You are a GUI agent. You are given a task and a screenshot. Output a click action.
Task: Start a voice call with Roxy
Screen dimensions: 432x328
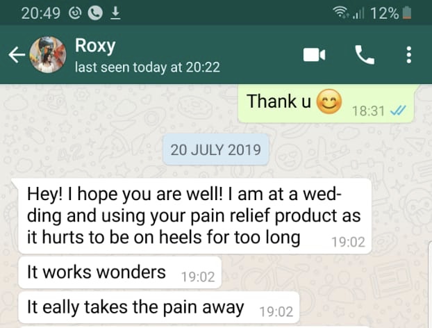point(365,55)
